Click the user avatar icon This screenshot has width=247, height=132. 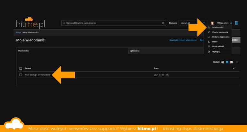click(x=212, y=23)
